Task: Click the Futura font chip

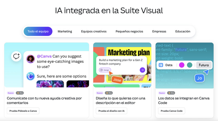Action: tap(204, 65)
